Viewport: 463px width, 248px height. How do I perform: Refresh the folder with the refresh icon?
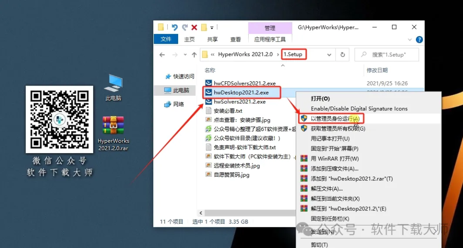[343, 55]
